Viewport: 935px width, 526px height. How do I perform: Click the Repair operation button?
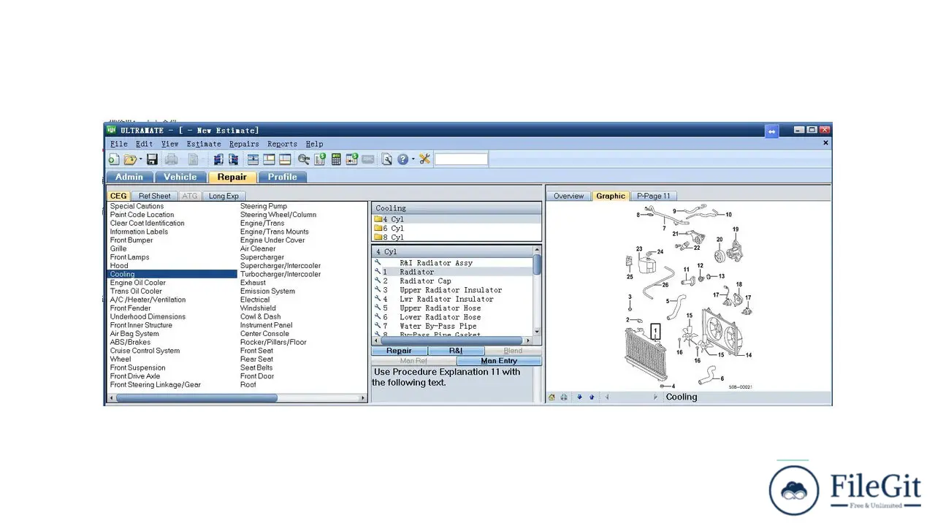pos(399,351)
